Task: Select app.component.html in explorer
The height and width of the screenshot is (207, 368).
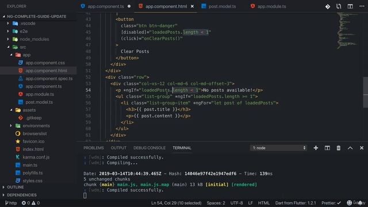Action: [x=46, y=71]
